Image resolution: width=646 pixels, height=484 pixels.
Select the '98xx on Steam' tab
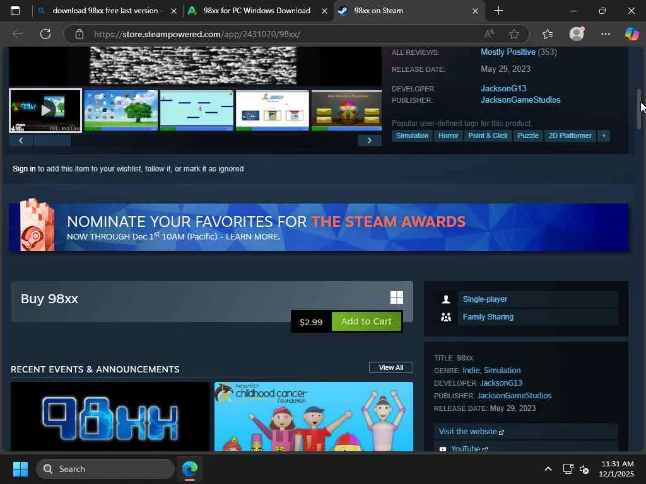click(409, 11)
